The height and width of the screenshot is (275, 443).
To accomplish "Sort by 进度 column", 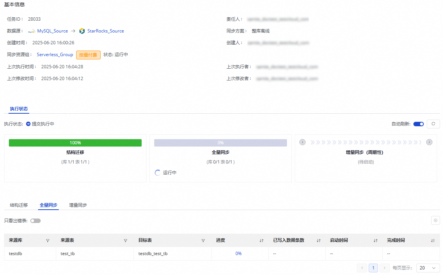I will 261,241.
